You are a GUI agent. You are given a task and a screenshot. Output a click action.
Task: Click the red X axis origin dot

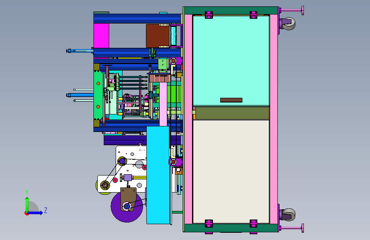tap(26, 213)
